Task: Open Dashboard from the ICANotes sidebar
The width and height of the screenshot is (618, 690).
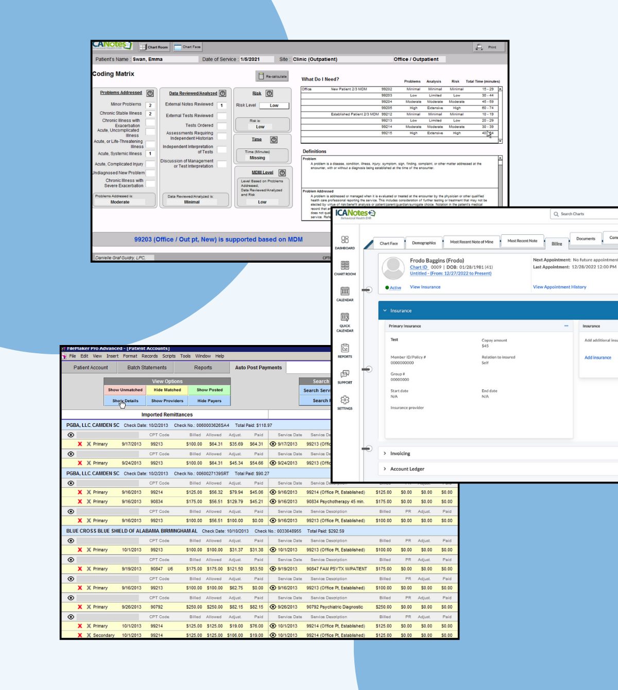Action: 345,243
